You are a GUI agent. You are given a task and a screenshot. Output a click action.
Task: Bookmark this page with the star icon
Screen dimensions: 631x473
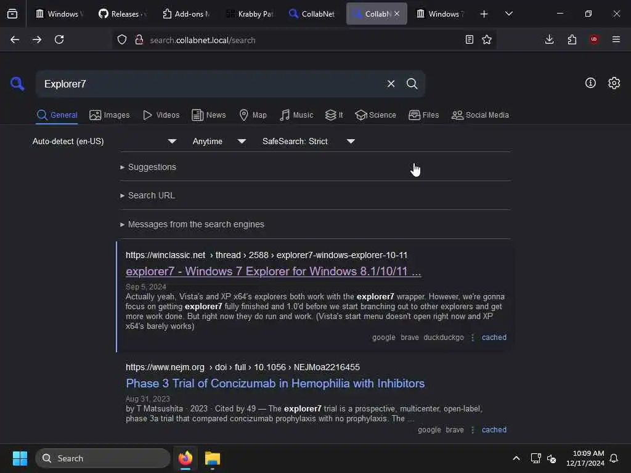click(487, 40)
